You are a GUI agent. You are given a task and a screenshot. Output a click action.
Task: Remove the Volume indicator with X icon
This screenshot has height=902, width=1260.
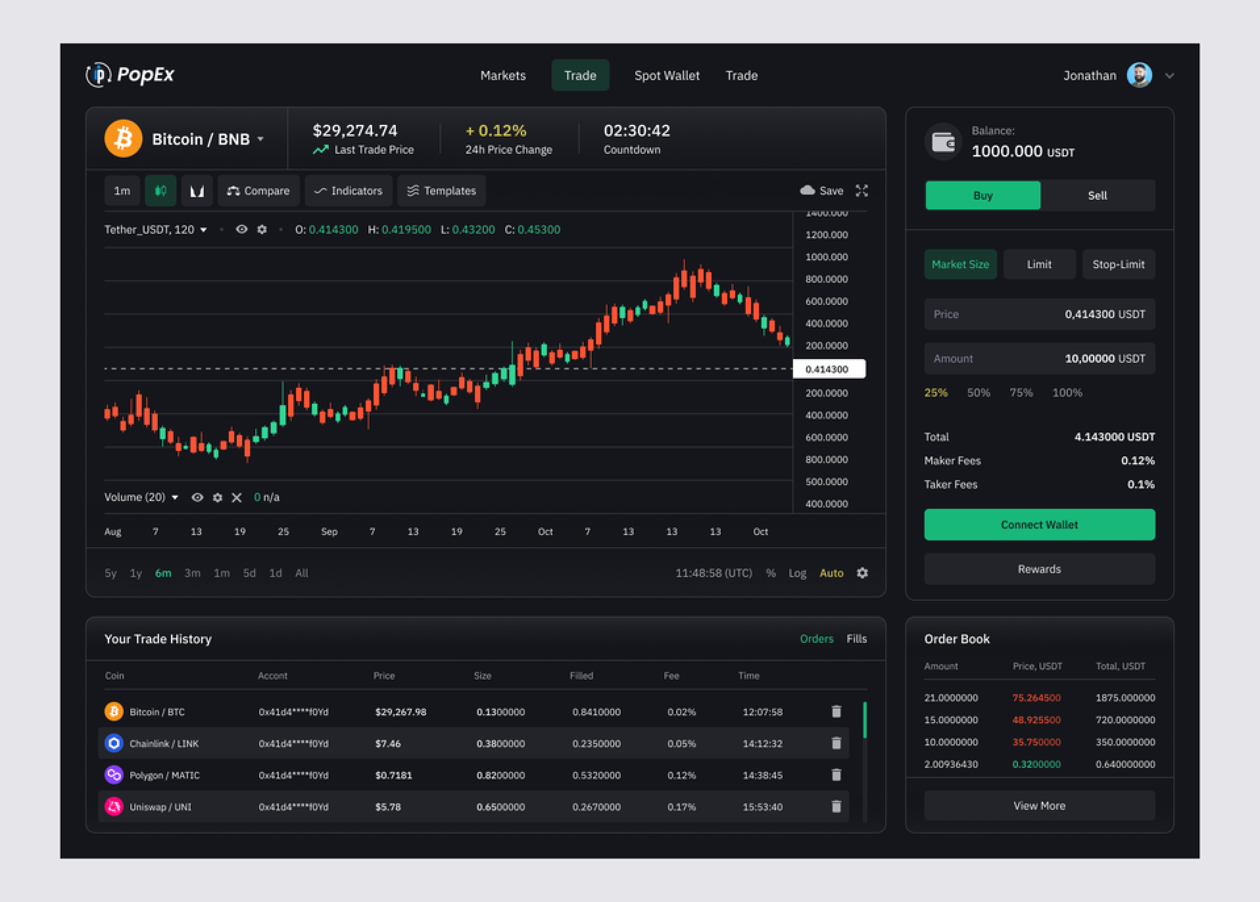[x=237, y=497]
